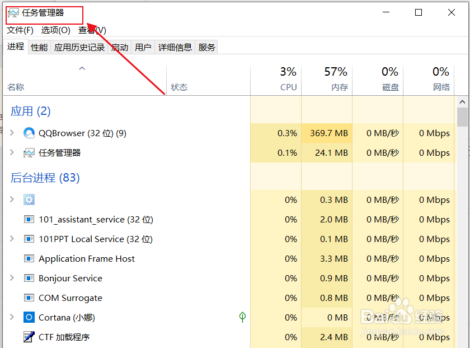Sort processes by 内存 column header
Image resolution: width=470 pixels, height=348 pixels.
pyautogui.click(x=336, y=80)
